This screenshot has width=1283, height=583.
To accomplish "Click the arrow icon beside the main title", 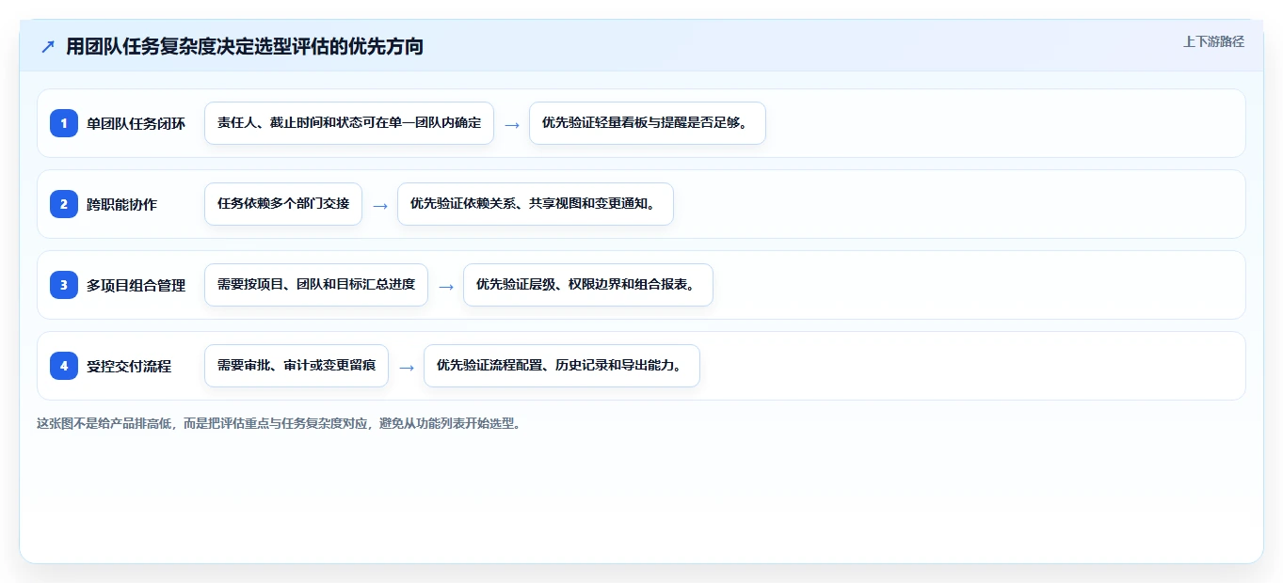I will pyautogui.click(x=48, y=46).
